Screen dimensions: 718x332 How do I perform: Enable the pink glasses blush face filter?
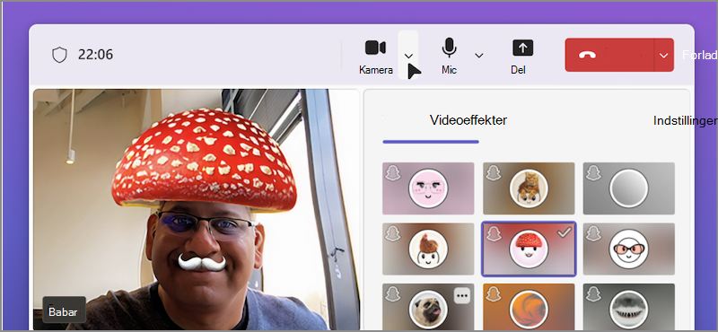tap(428, 188)
